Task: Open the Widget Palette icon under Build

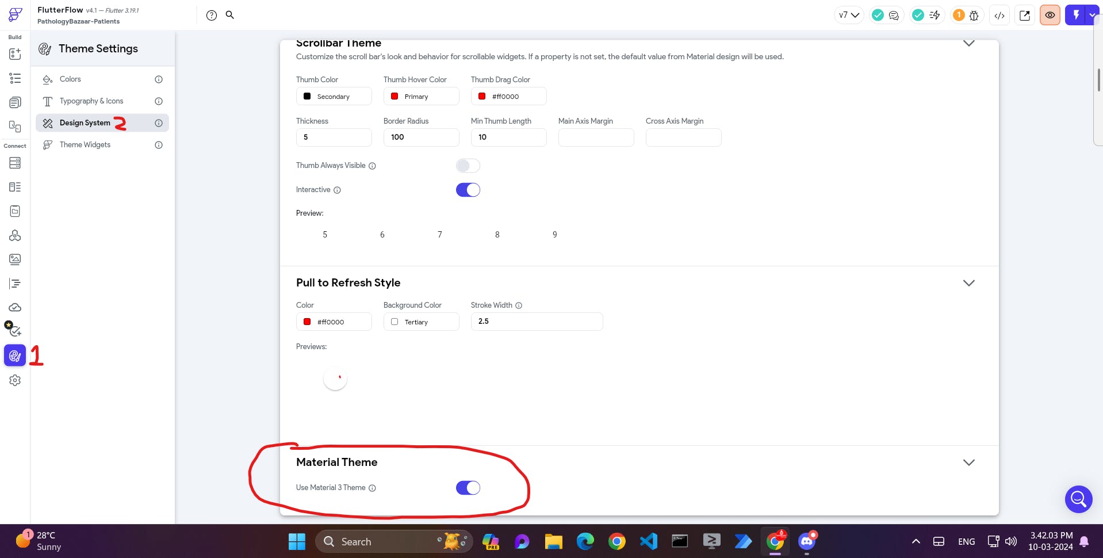Action: pyautogui.click(x=15, y=54)
